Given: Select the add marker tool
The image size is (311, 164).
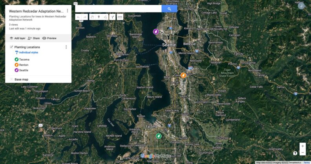Looking at the screenshot, I should (x=99, y=17).
